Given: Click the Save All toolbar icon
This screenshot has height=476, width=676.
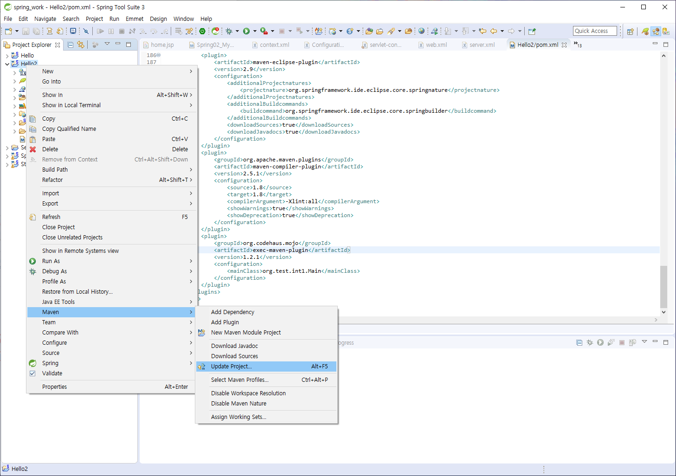Looking at the screenshot, I should click(x=36, y=31).
